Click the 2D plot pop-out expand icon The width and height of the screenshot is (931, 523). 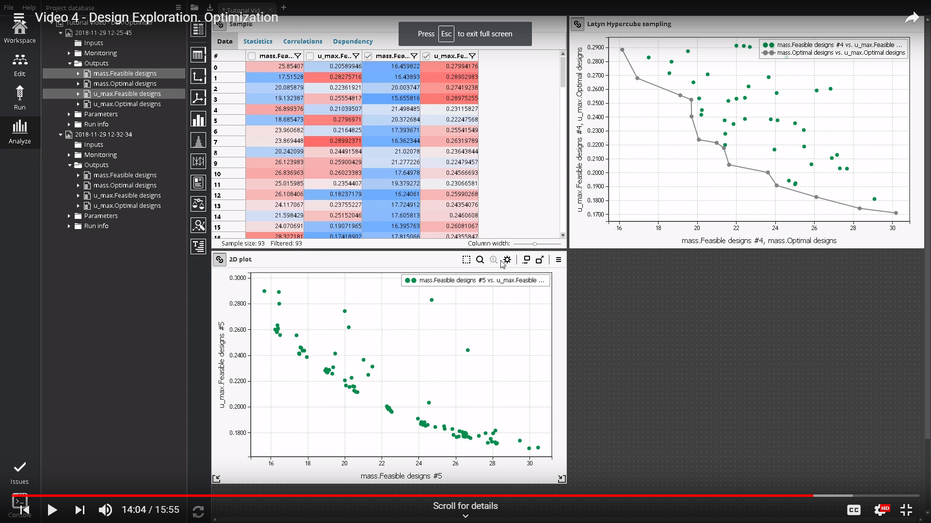540,260
